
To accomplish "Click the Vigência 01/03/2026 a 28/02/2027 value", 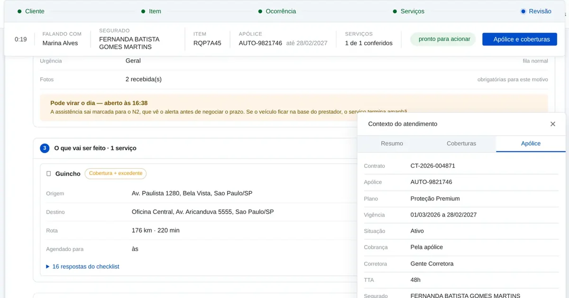I will [444, 215].
